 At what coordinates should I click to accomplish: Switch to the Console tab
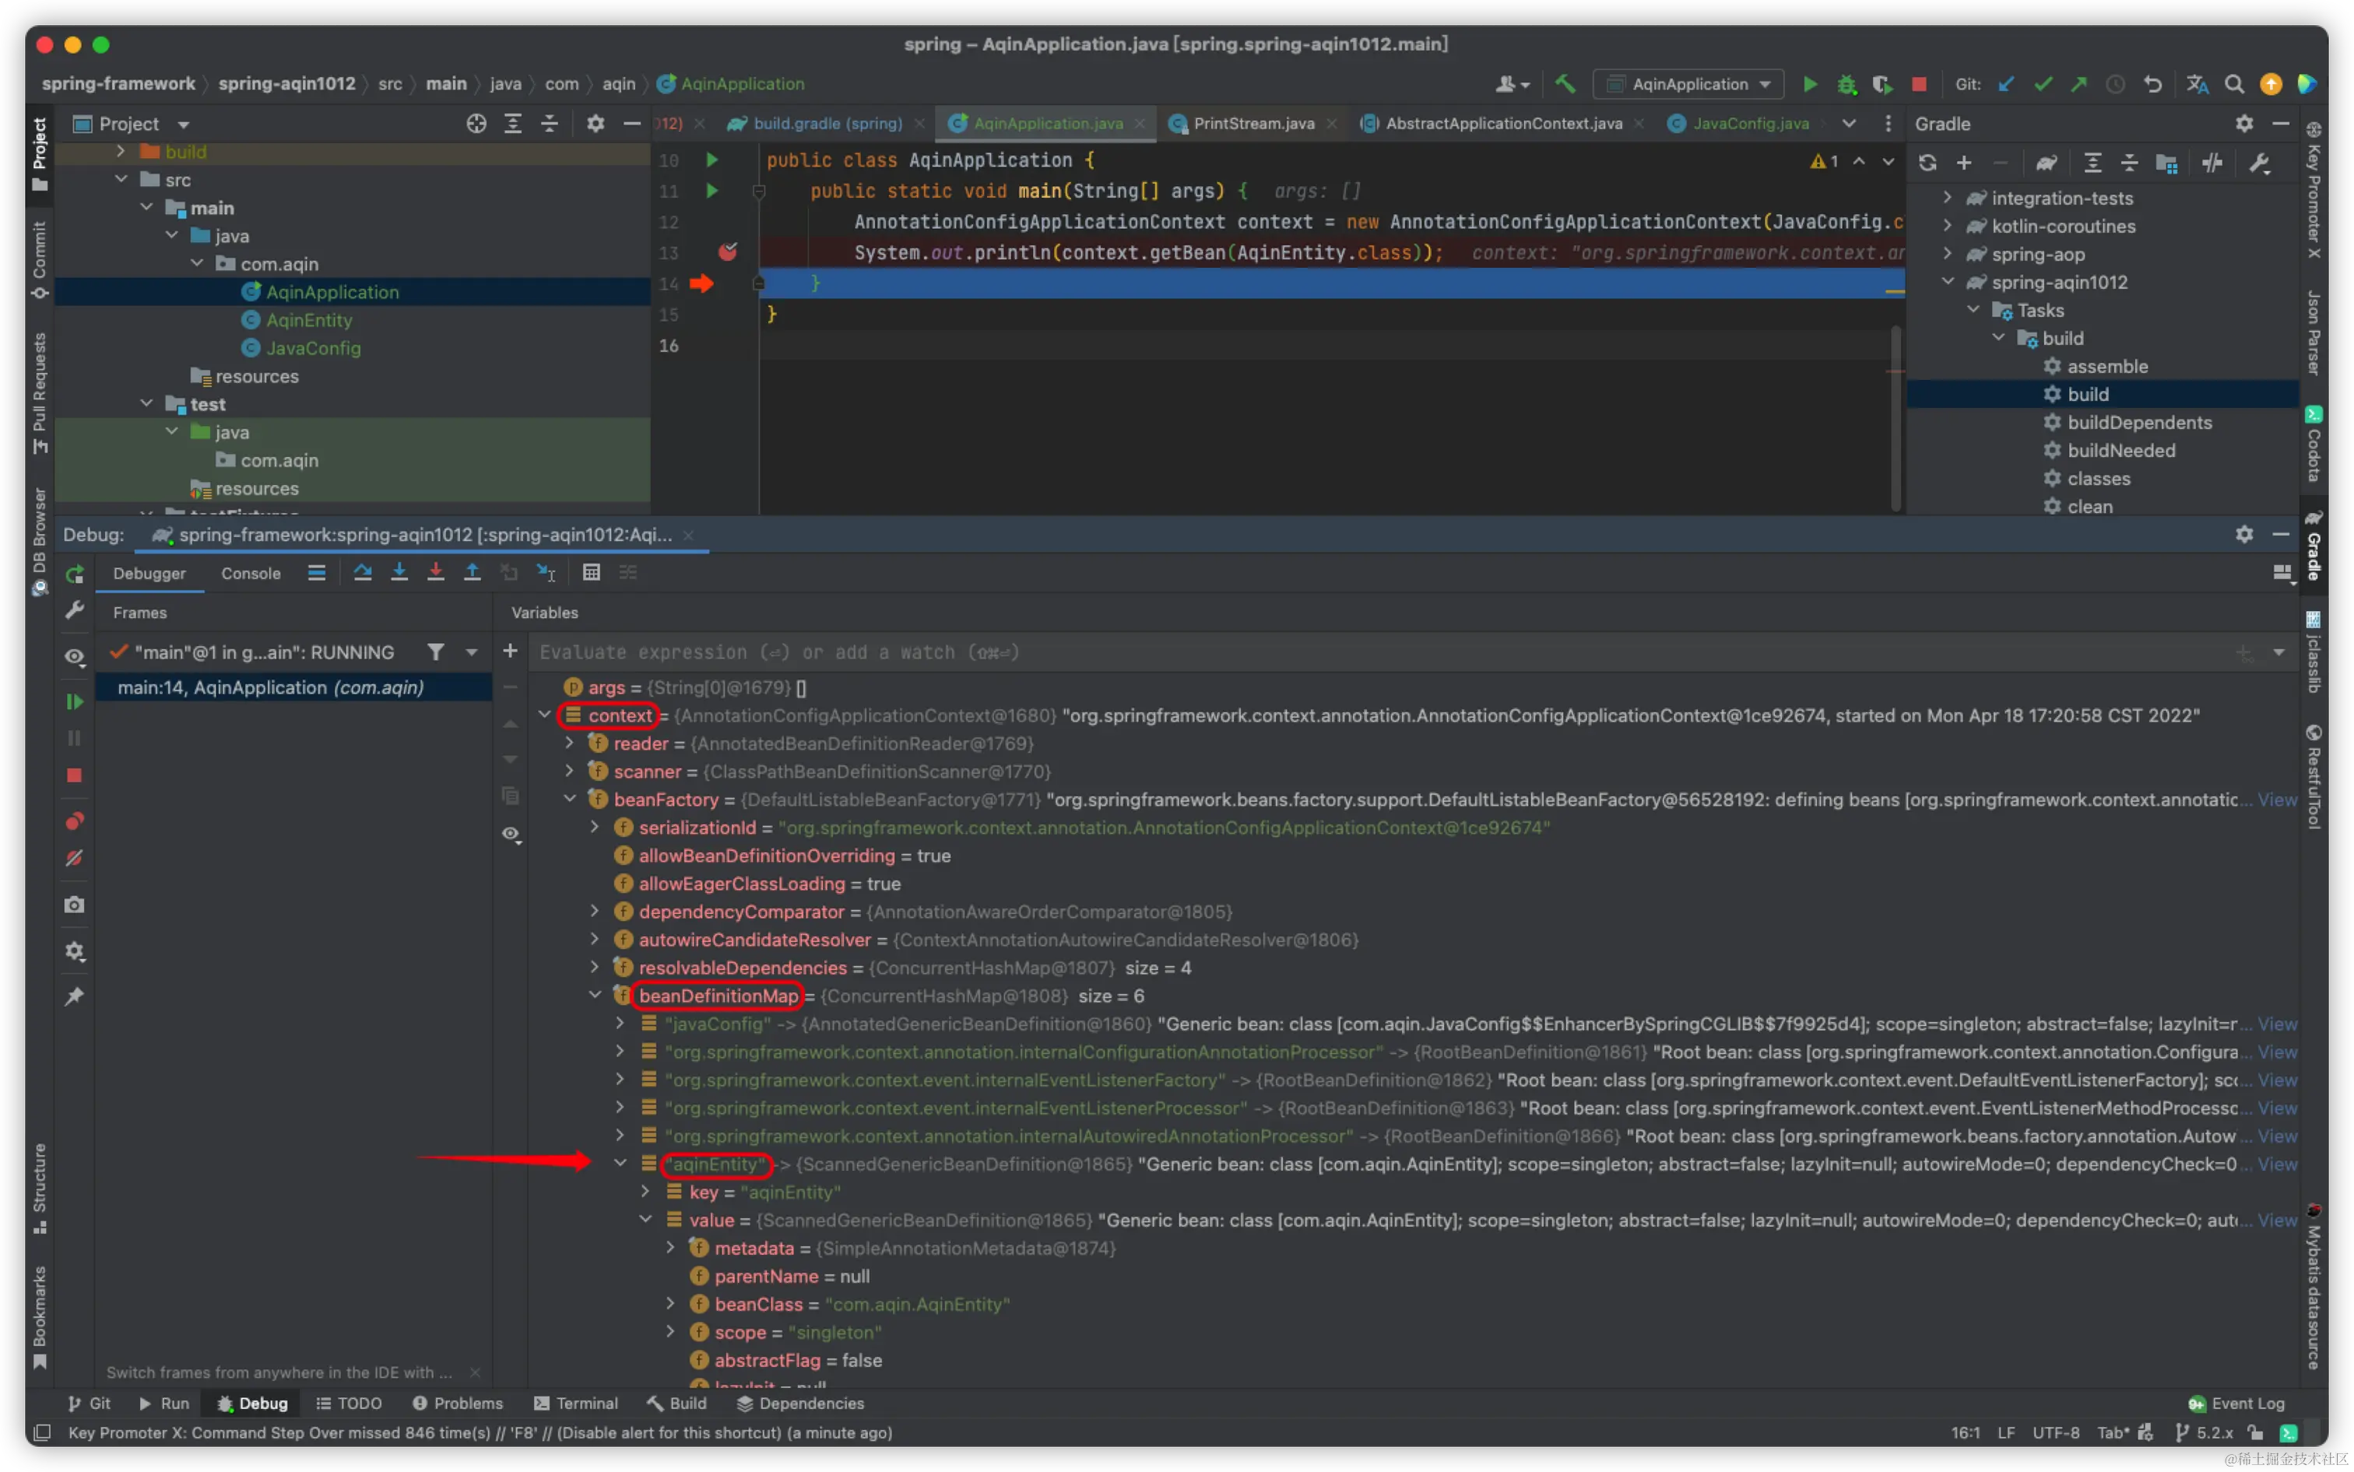pos(250,574)
